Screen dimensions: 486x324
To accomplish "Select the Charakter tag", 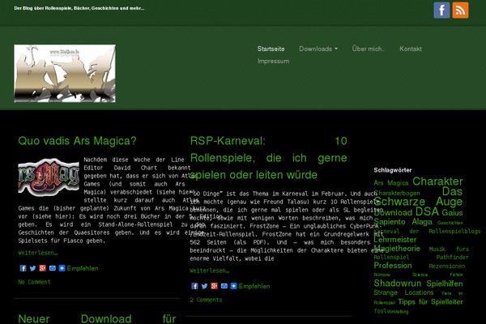I will coord(437,181).
